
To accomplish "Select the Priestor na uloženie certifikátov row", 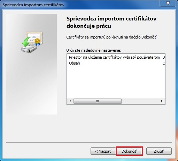I will point(116,57).
